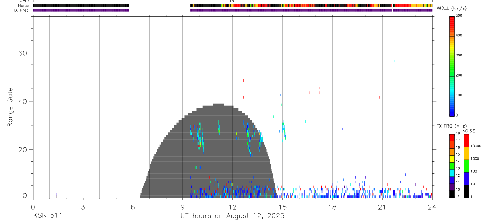Click the 300 tick on width colorbar

pyautogui.click(x=459, y=55)
